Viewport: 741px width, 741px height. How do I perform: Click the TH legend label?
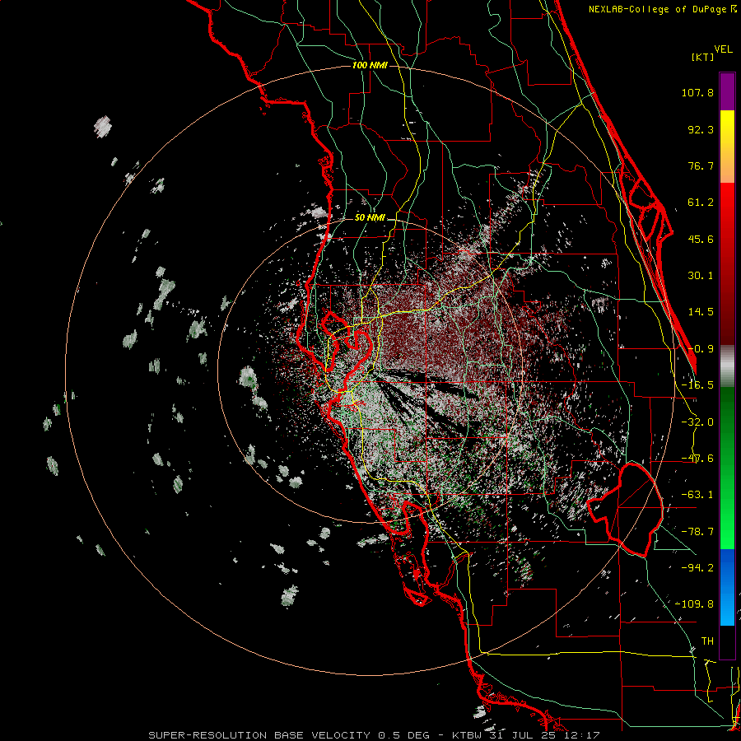click(x=707, y=641)
